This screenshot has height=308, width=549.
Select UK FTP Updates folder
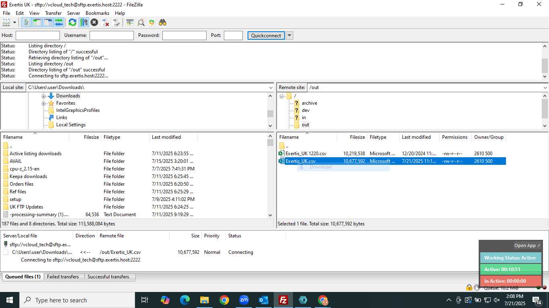[26, 207]
